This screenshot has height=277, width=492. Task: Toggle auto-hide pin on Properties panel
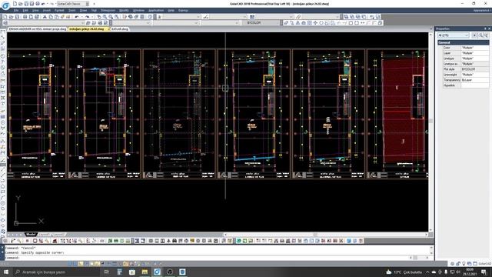[485, 28]
